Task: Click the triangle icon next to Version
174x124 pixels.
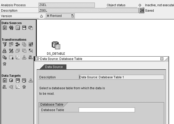Action: 41,16
